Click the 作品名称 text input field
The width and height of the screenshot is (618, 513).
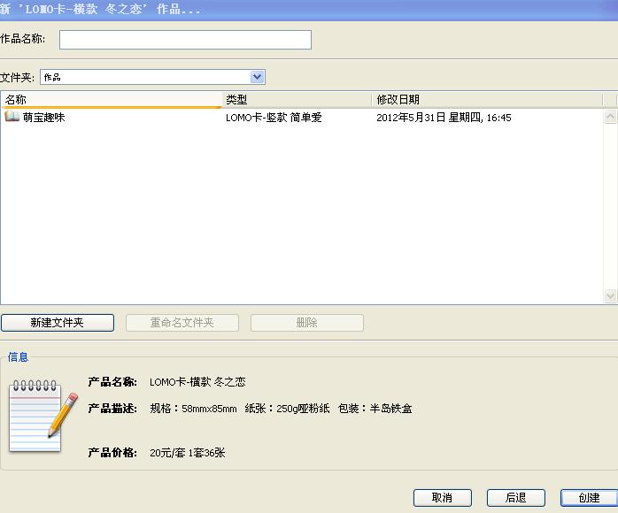point(185,40)
